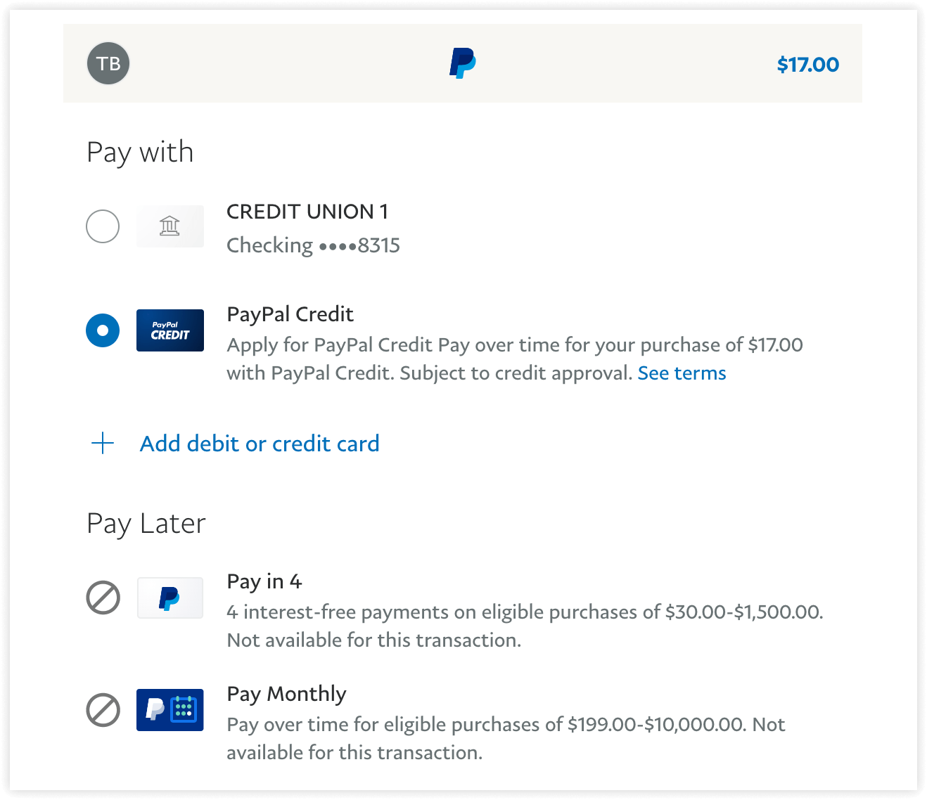Click the PayPal logo in header

click(x=463, y=63)
